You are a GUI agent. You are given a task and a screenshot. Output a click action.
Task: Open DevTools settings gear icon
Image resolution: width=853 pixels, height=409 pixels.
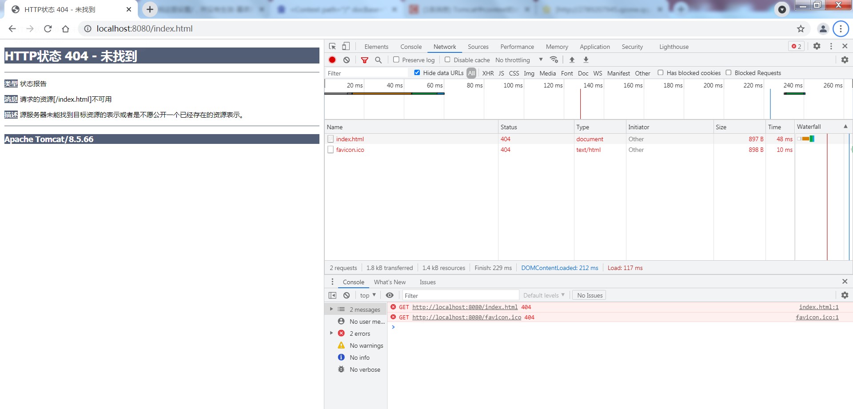(817, 46)
